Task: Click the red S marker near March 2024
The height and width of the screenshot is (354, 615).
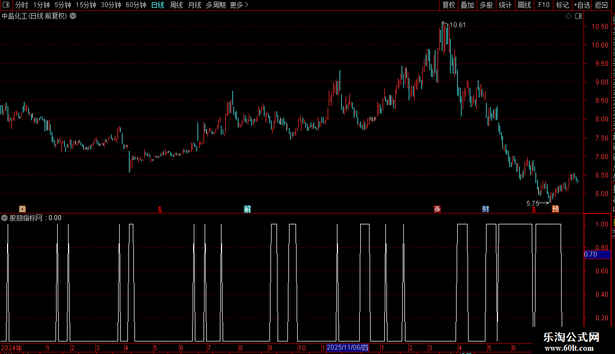Action: [x=159, y=210]
